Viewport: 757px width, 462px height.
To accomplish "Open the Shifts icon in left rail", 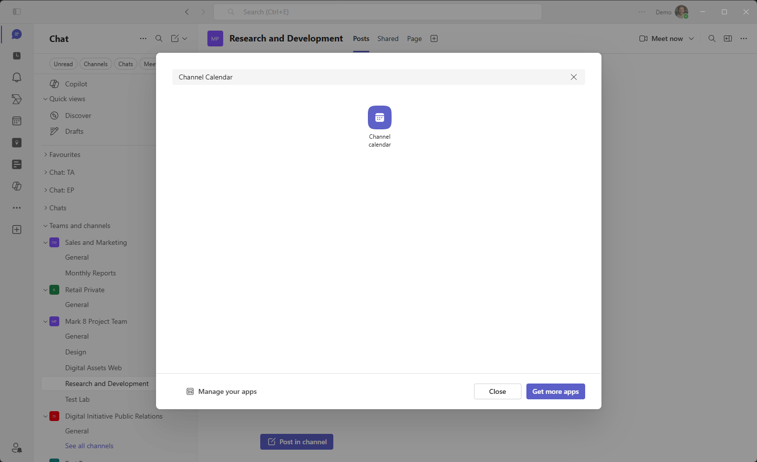I will 17,99.
